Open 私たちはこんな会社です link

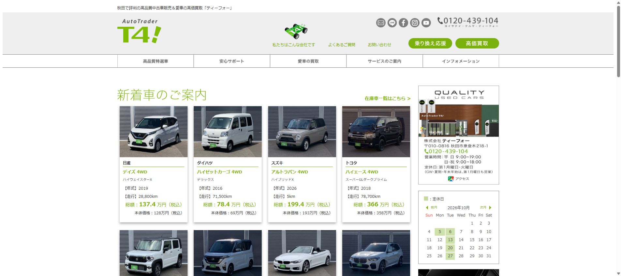[x=294, y=45]
